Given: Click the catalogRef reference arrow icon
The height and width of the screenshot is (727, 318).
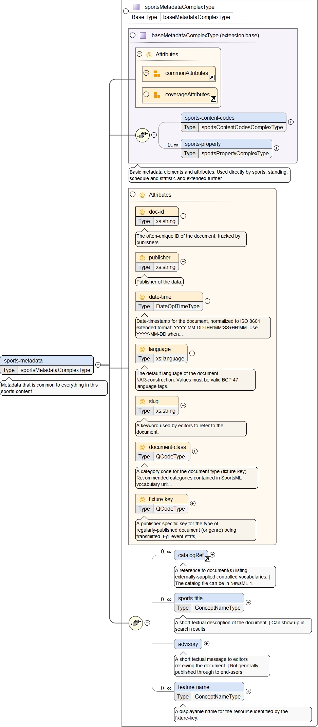Looking at the screenshot, I should click(207, 559).
